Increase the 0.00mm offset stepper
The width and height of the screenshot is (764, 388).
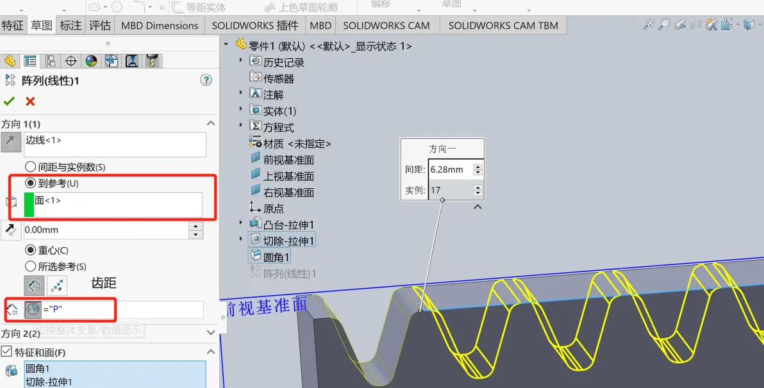[196, 226]
